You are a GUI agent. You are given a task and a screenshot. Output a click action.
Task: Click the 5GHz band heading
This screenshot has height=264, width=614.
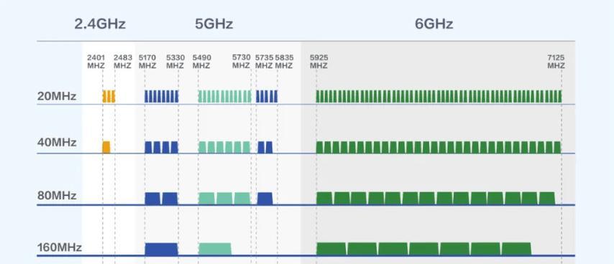click(214, 24)
